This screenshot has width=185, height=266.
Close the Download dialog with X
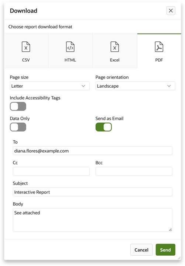click(x=171, y=11)
